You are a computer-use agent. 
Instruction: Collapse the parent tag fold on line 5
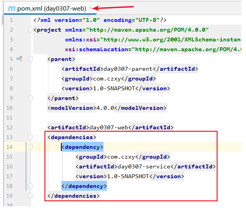pyautogui.click(x=30, y=59)
